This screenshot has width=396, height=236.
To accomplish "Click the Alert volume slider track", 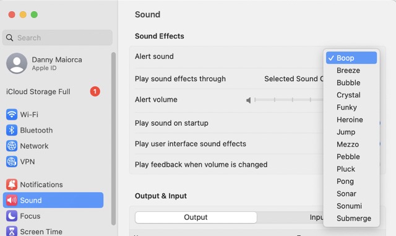I will pos(289,100).
